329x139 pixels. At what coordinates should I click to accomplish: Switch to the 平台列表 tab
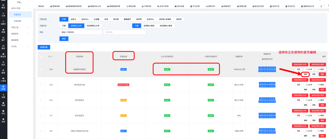point(195,6)
